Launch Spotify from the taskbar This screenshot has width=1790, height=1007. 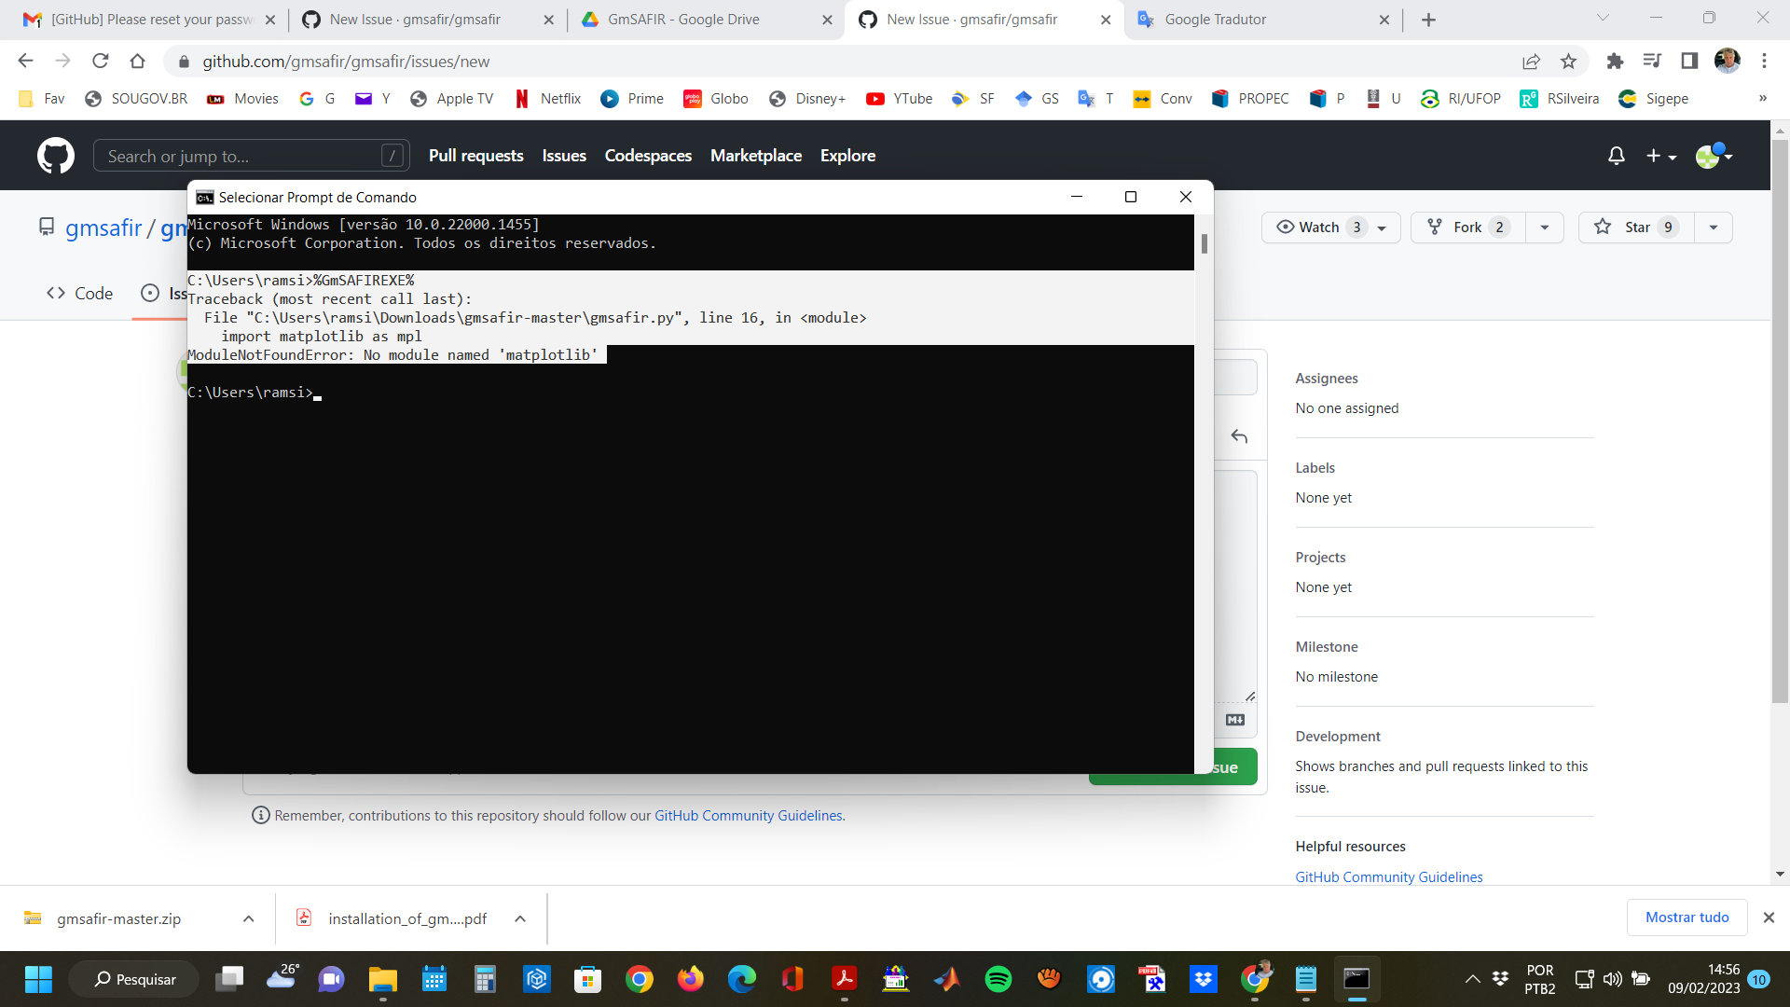point(998,979)
